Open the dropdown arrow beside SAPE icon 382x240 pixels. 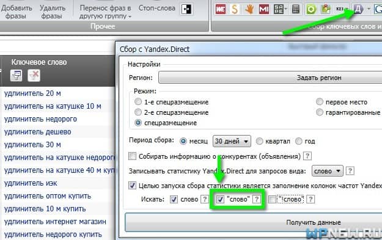286,9
